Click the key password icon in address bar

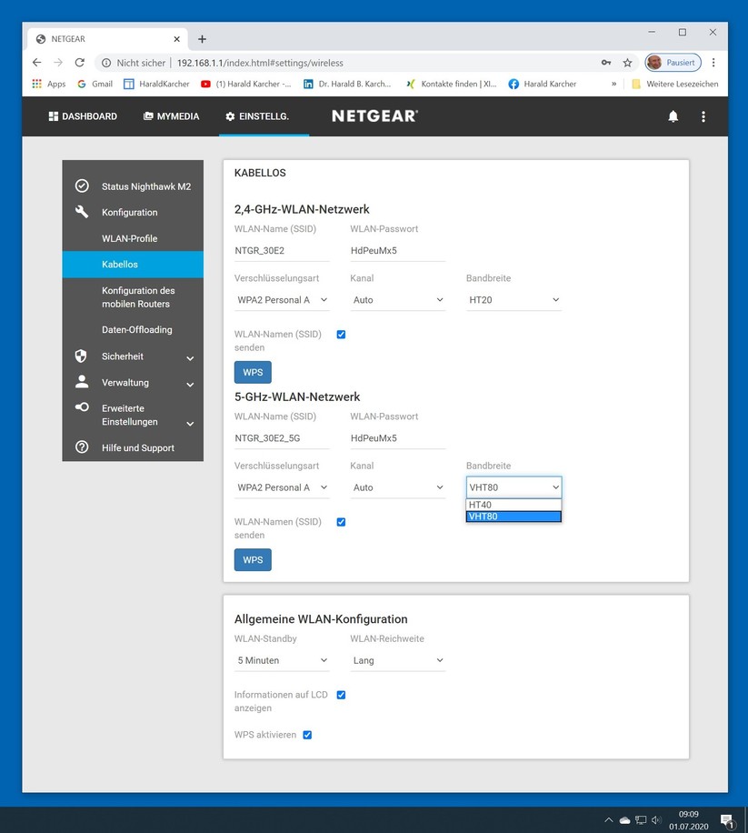click(x=606, y=63)
